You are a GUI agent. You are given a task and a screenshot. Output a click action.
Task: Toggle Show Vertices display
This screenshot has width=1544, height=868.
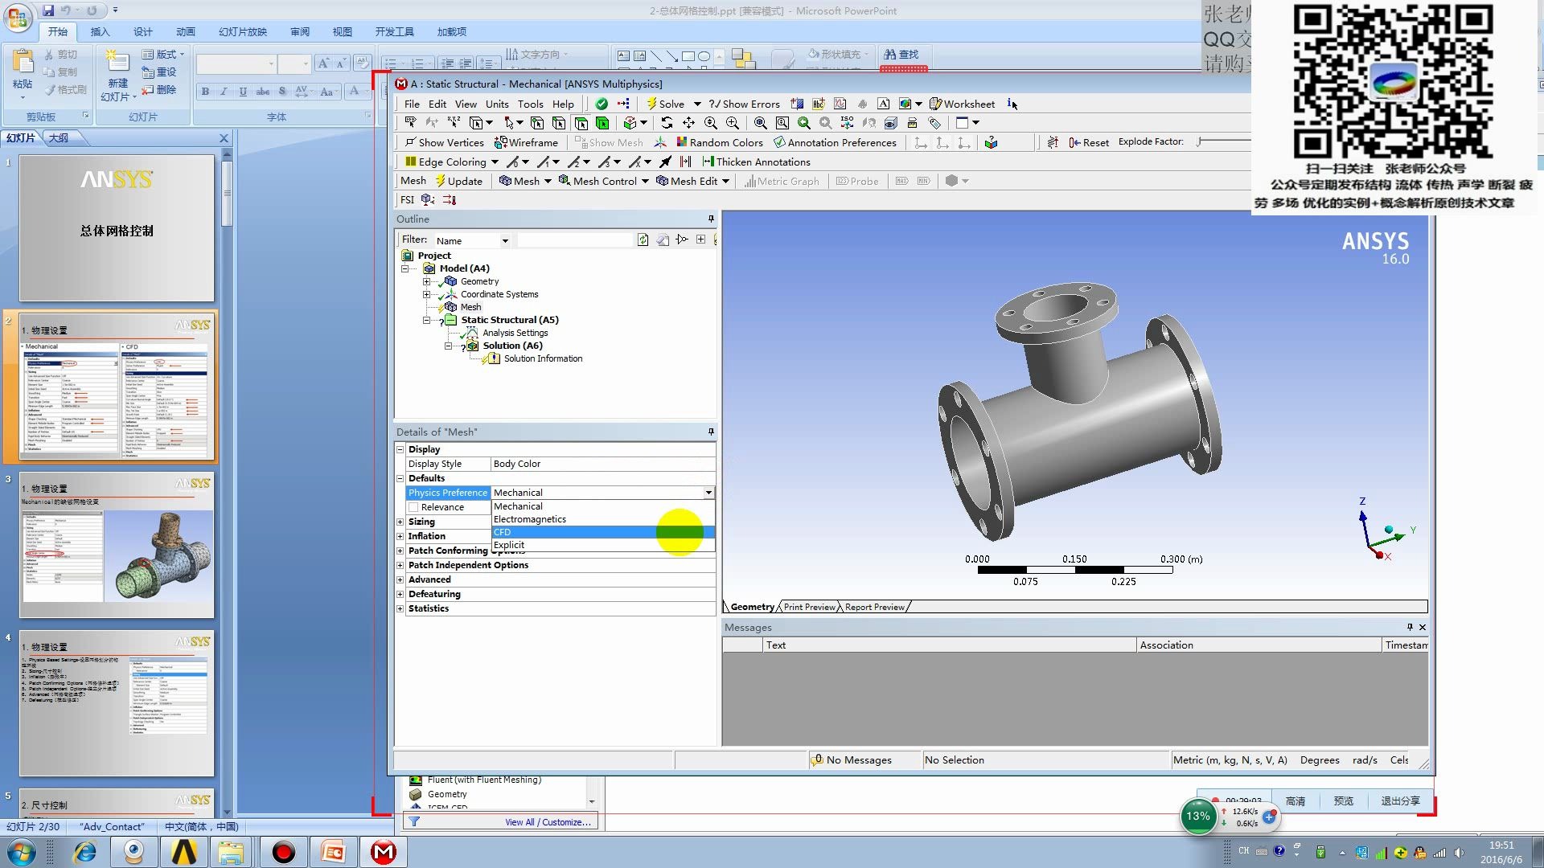pos(444,142)
